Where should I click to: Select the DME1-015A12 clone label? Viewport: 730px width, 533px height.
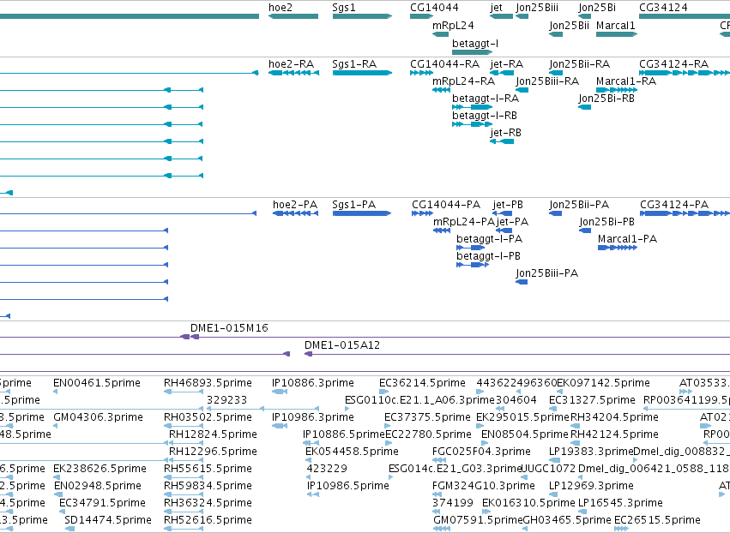click(x=342, y=345)
